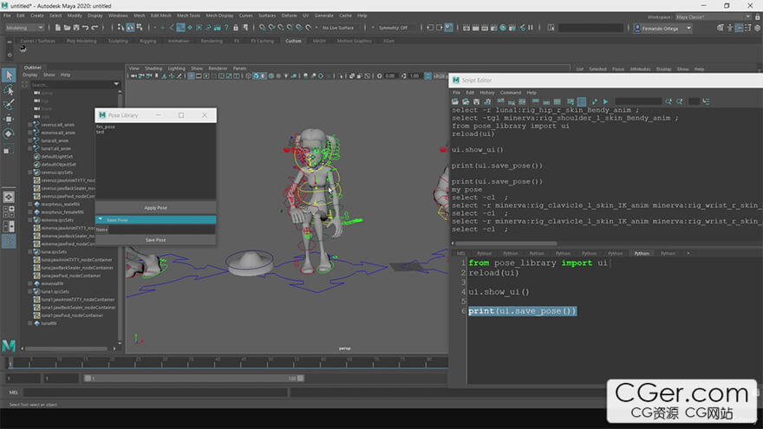Click the Save Scene icon
Screen dimensions: 763x429
(x=76, y=28)
